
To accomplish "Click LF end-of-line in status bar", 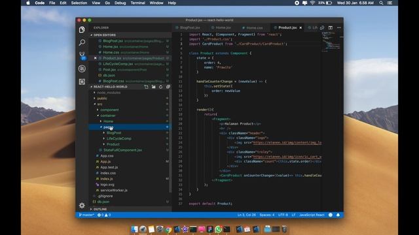I will click(293, 215).
